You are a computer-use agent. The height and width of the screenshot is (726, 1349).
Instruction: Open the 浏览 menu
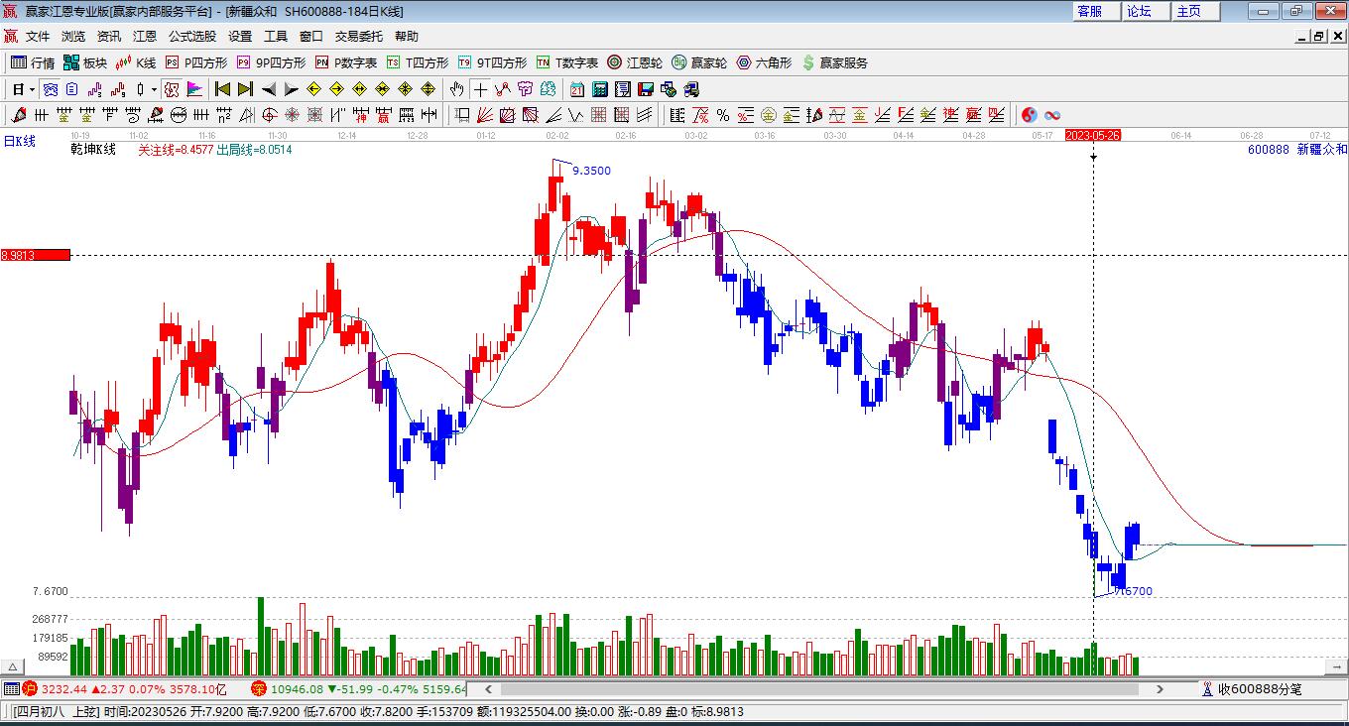pyautogui.click(x=73, y=37)
